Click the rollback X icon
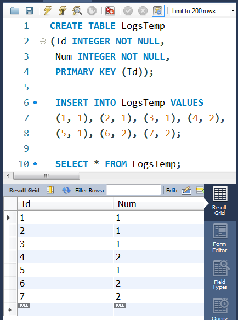 pos(143,10)
